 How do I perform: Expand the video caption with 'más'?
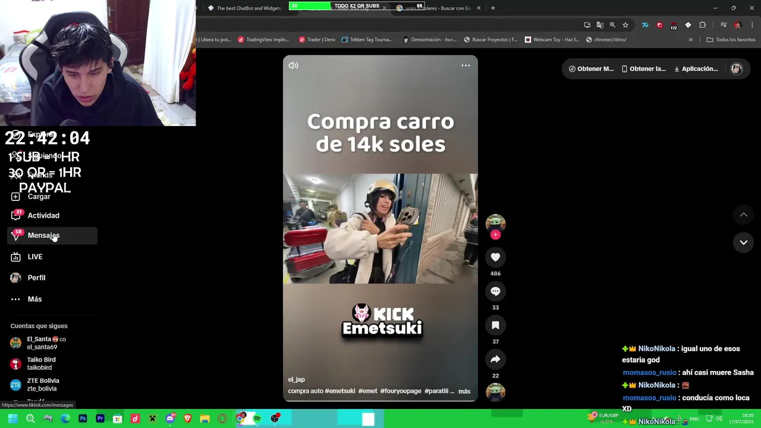point(464,391)
